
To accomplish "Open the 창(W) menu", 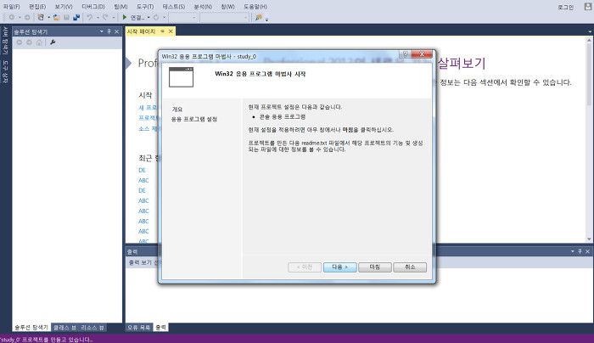I will pos(227,7).
